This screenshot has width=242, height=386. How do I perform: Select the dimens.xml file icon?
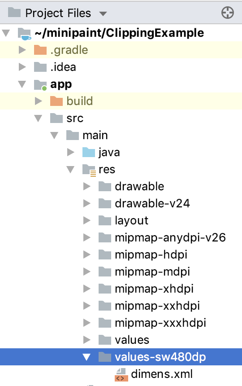tap(121, 374)
